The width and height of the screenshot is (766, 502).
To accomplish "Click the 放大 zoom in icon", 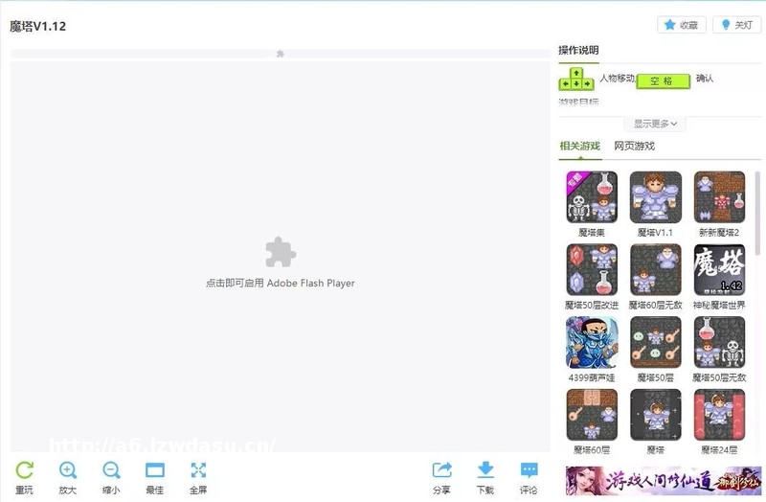I will pyautogui.click(x=68, y=470).
